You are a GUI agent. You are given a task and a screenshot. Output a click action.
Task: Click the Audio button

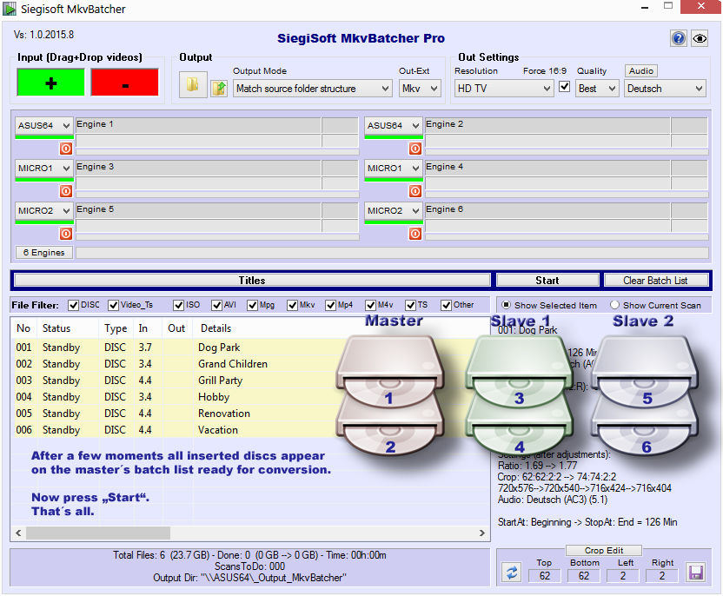(641, 70)
